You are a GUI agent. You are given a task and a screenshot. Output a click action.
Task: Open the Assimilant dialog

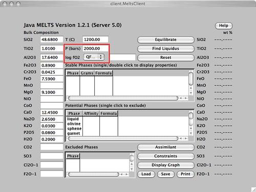(166, 147)
